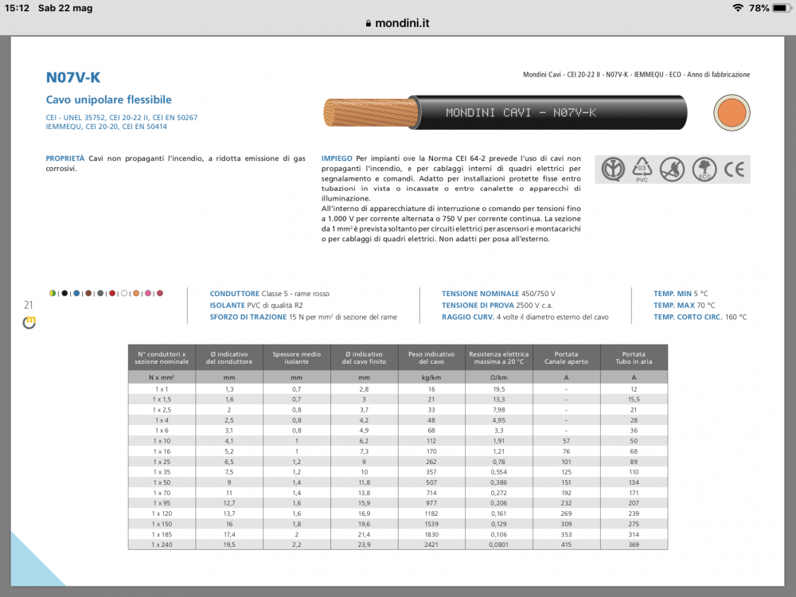Click the orange cable cross-section circle
Viewport: 796px width, 597px height.
[731, 112]
